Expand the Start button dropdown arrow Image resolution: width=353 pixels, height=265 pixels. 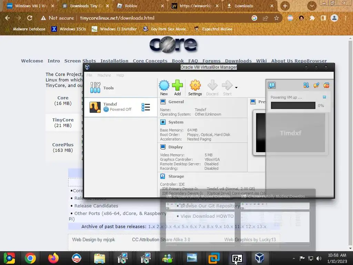(236, 87)
